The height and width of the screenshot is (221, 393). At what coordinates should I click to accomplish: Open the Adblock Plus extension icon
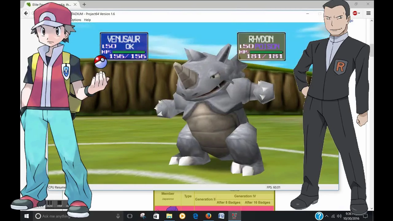[x=355, y=13]
